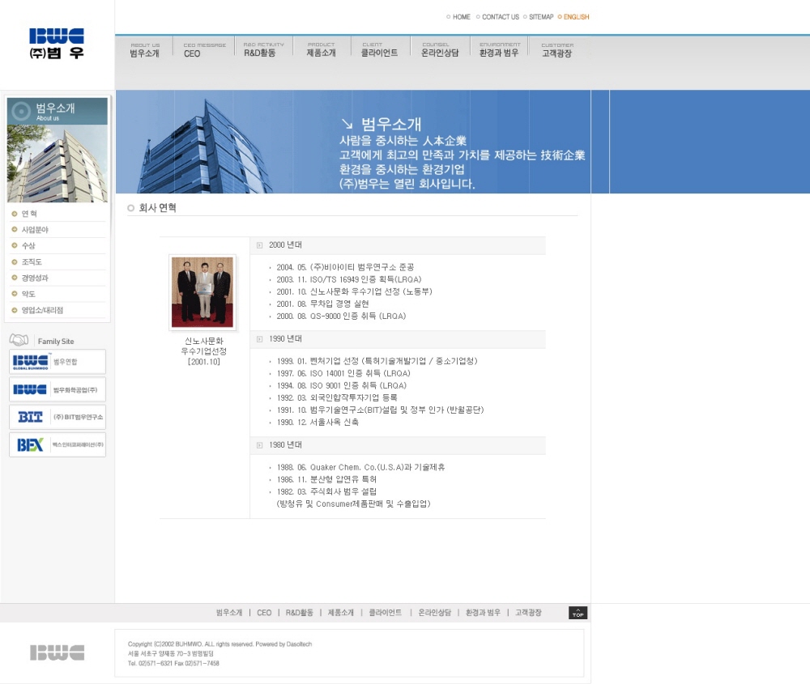Go to CONTACT US link

(500, 17)
